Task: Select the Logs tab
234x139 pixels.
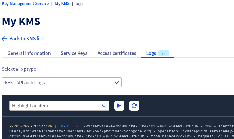Action: 151,53
